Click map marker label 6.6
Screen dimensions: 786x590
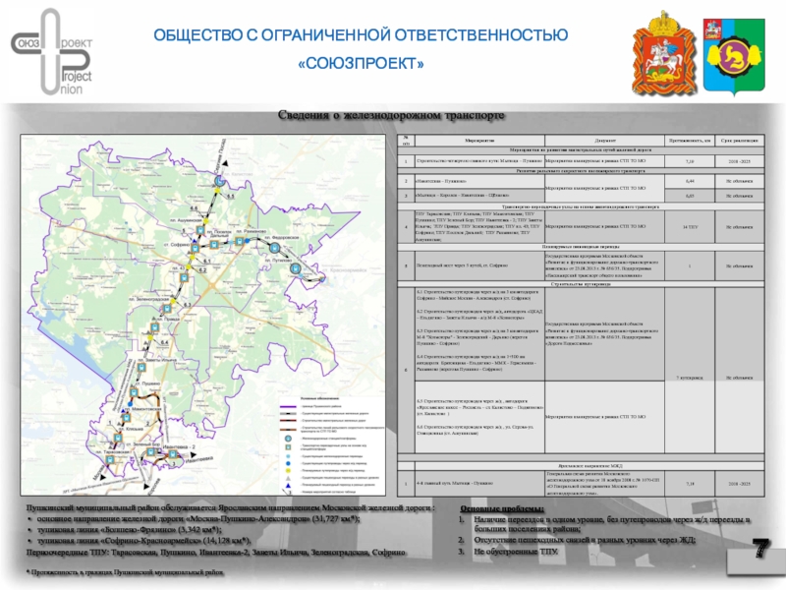(194, 207)
